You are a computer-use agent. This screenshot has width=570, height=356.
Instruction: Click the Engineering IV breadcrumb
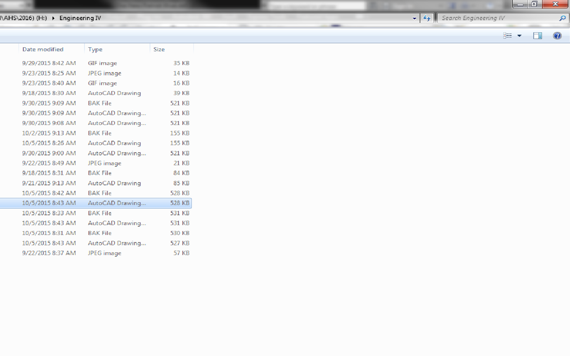[80, 18]
